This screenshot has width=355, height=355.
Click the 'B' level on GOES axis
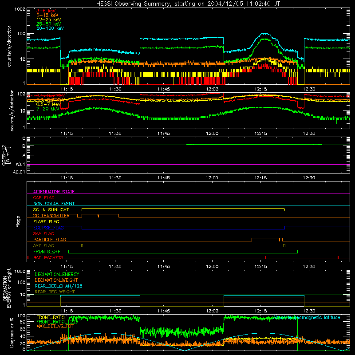[x=24, y=146]
